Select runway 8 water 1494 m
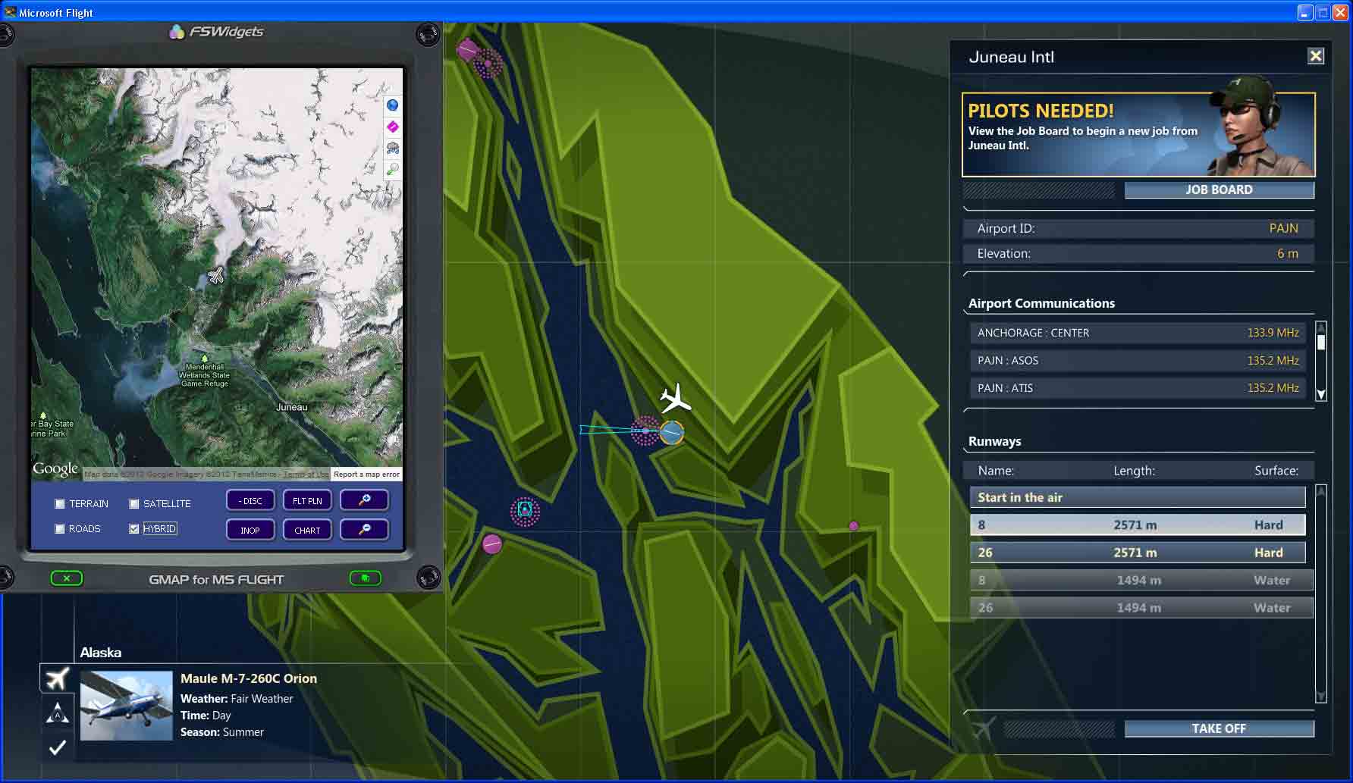The image size is (1353, 783). (1141, 580)
